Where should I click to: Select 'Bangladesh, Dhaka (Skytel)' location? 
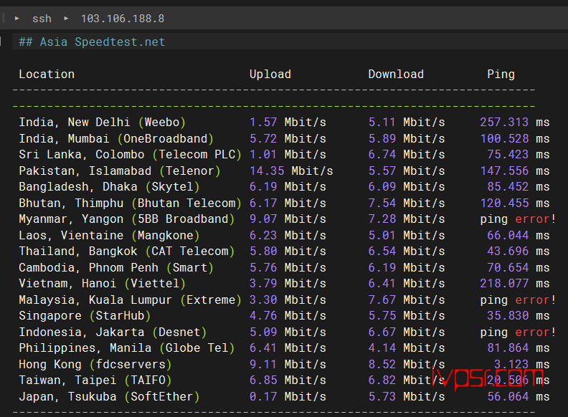(x=109, y=187)
